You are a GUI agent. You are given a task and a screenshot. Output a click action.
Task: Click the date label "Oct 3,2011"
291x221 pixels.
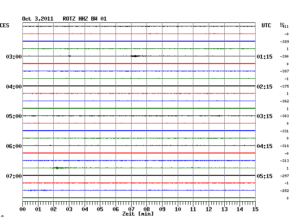click(38, 19)
